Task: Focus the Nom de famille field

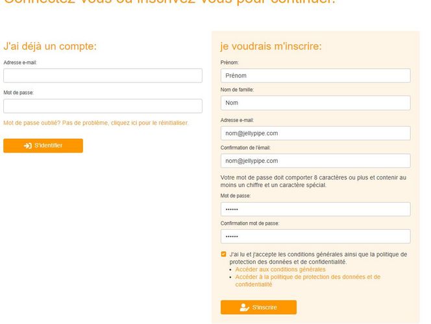Action: pos(315,103)
